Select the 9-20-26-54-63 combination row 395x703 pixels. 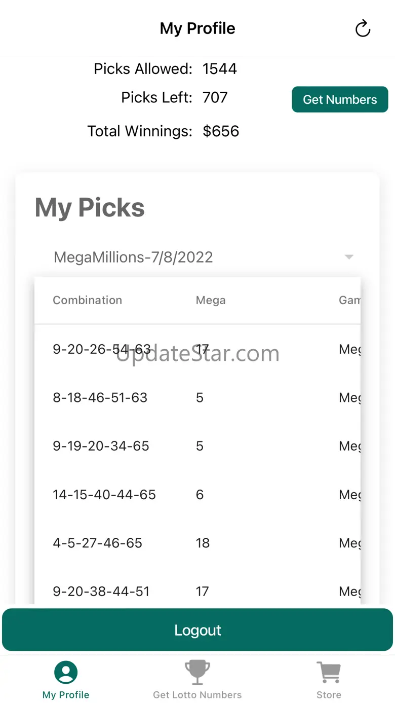point(102,349)
